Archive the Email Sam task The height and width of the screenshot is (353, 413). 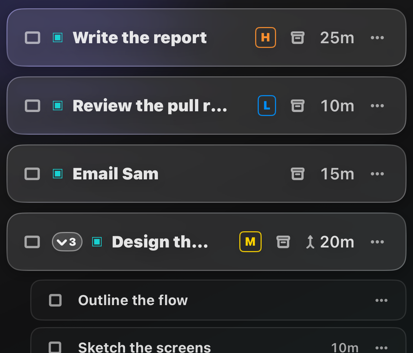click(x=298, y=174)
